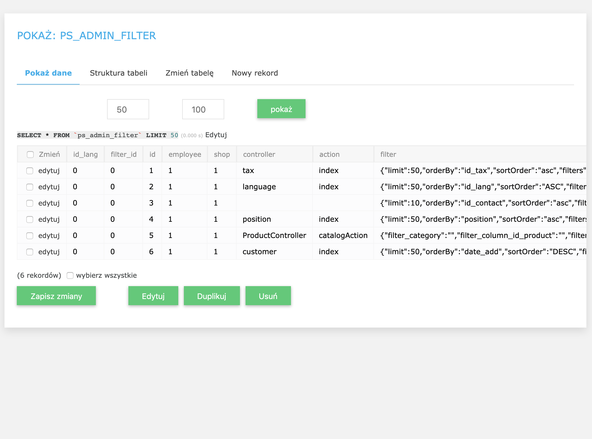Open the Nowy rekord tab
Image resolution: width=592 pixels, height=439 pixels.
tap(255, 73)
